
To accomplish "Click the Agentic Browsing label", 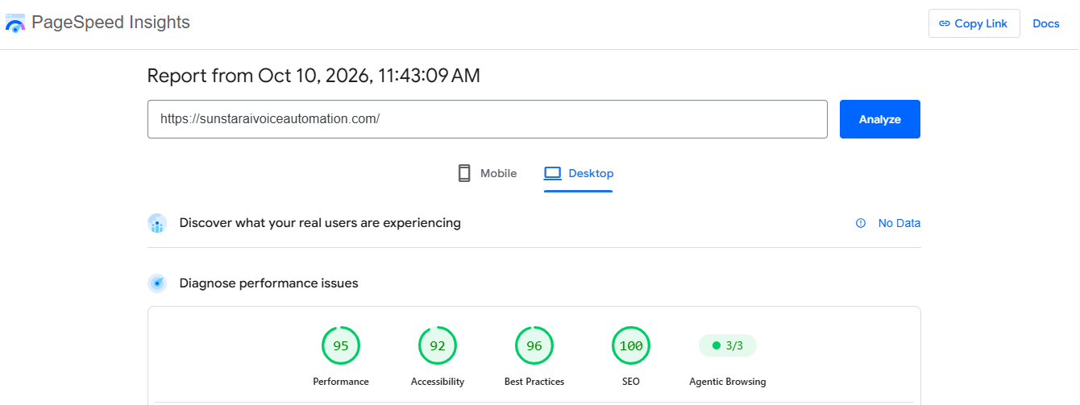I will [x=728, y=382].
